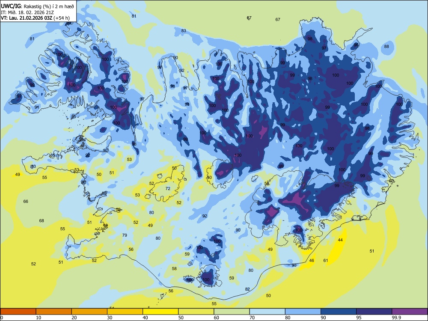Select the navy 95–99.9 legend swatch

click(x=374, y=312)
